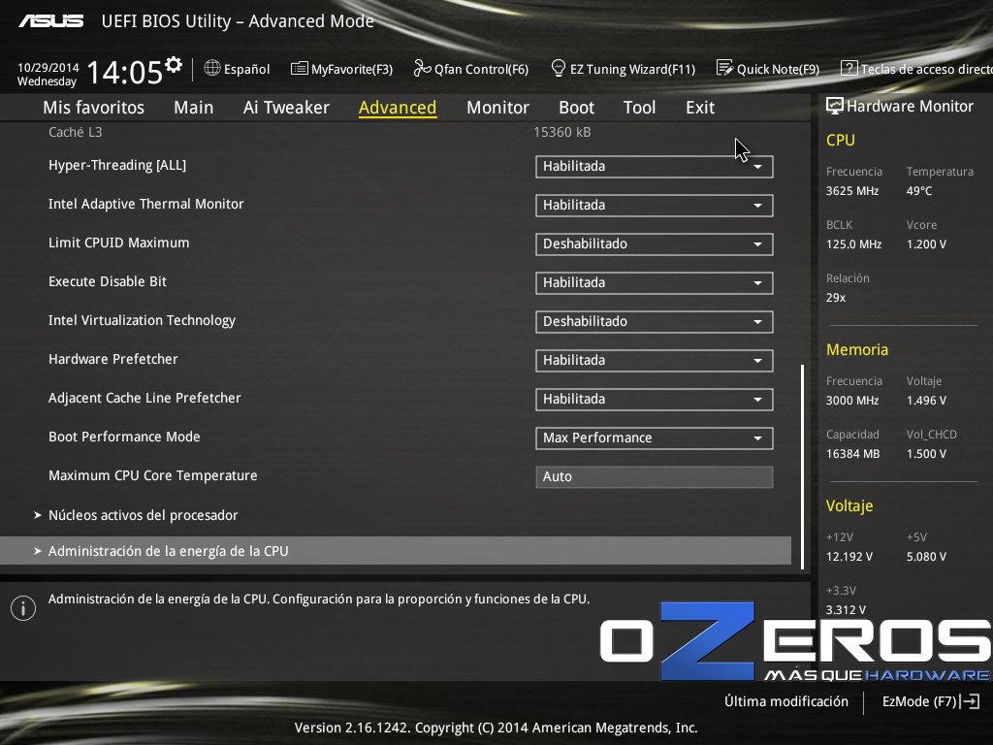Click the 15360 kB cache value

[x=562, y=132]
